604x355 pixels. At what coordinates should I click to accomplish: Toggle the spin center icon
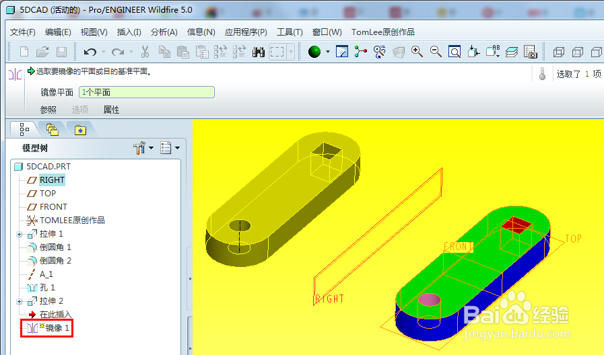pyautogui.click(x=361, y=52)
